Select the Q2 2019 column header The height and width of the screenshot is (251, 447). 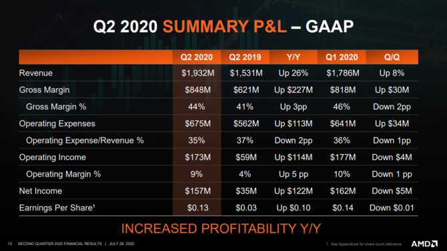pyautogui.click(x=245, y=57)
